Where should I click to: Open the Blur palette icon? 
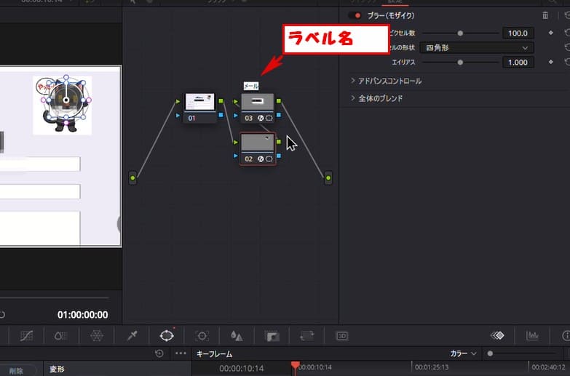(237, 335)
